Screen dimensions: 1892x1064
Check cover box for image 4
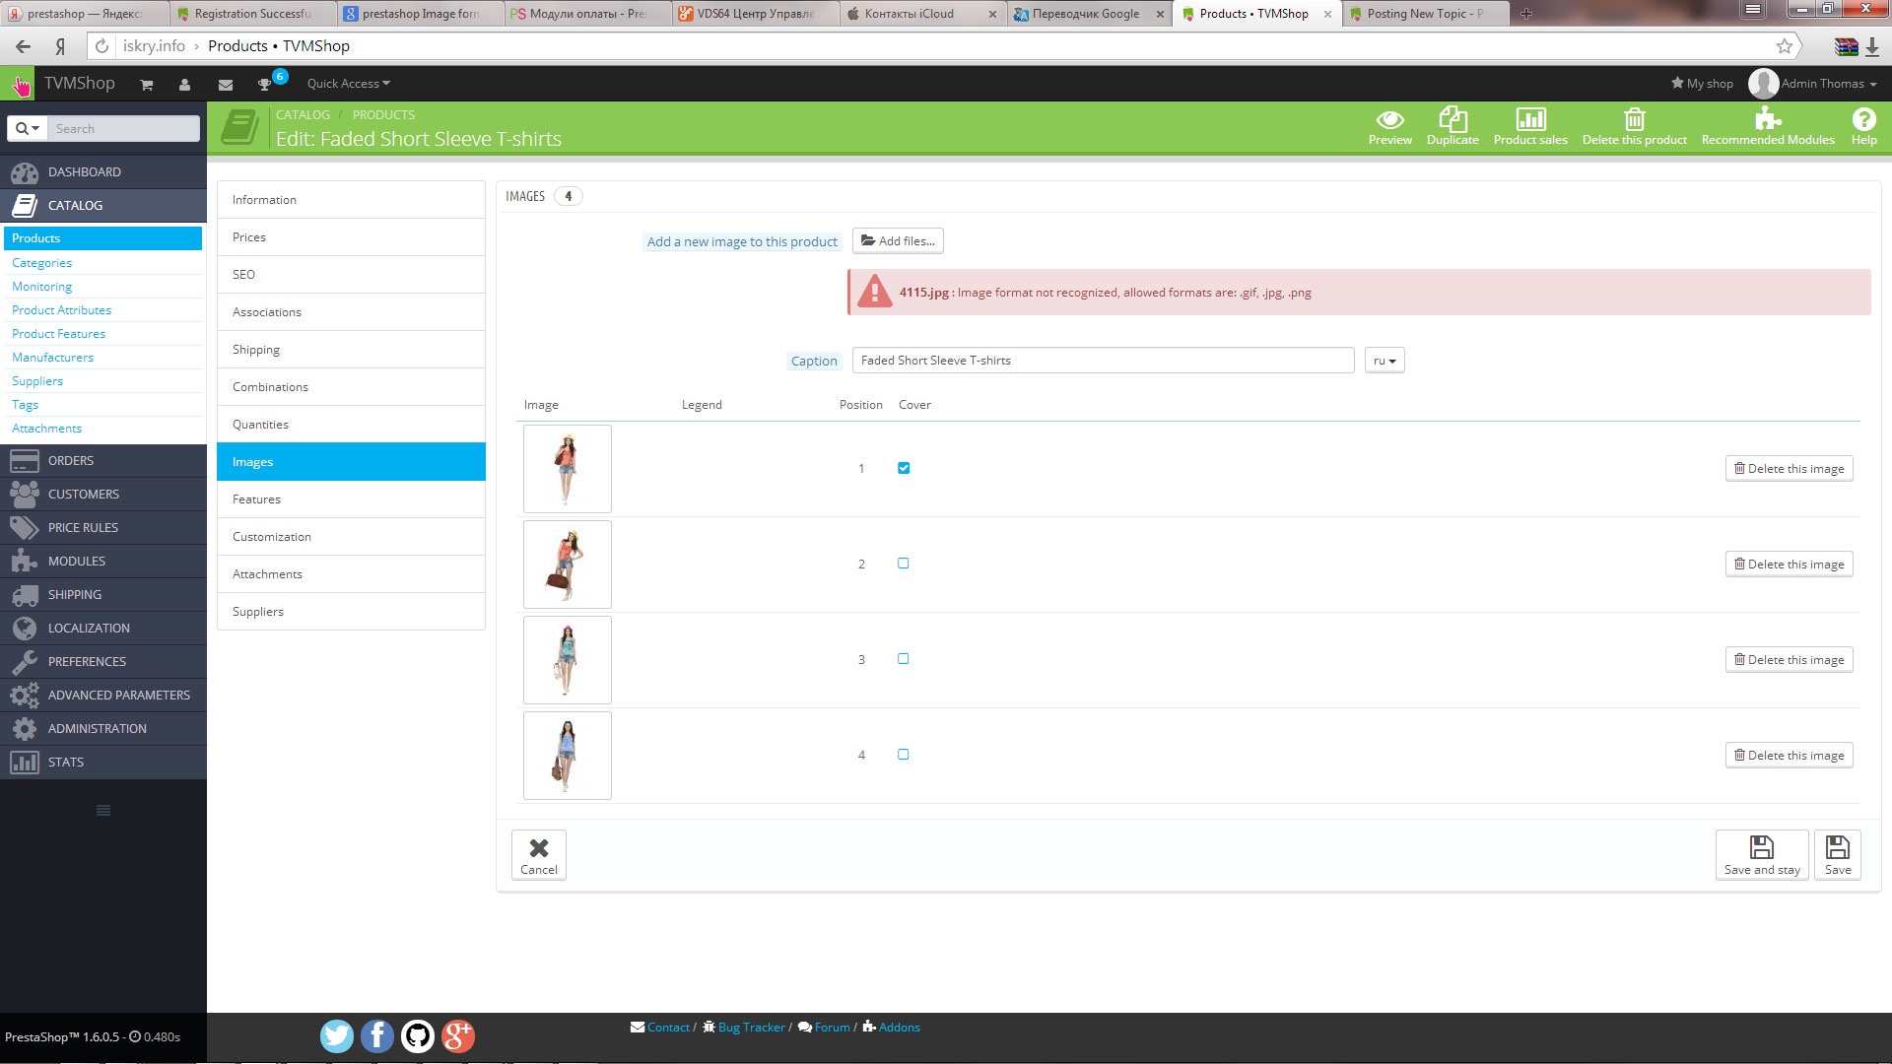coord(904,755)
